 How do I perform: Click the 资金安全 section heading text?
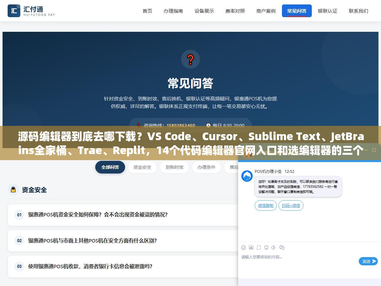point(34,190)
